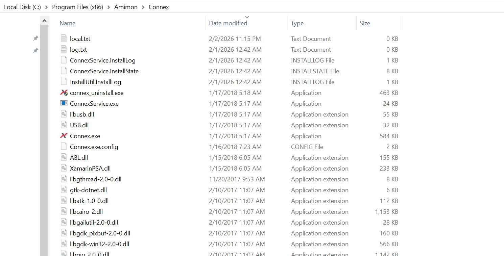504x256 pixels.
Task: Click the connex_uninstall.exe shield icon
Action: coord(64,93)
